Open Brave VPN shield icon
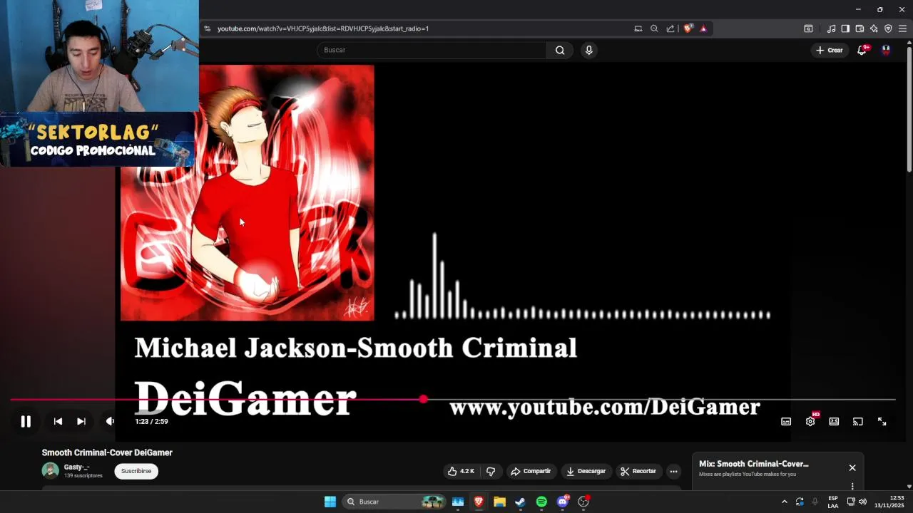913x513 pixels. tap(888, 28)
